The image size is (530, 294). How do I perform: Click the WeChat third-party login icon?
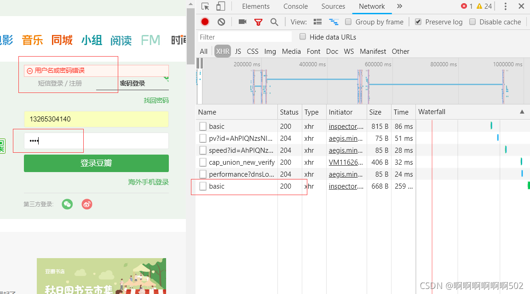tap(67, 204)
